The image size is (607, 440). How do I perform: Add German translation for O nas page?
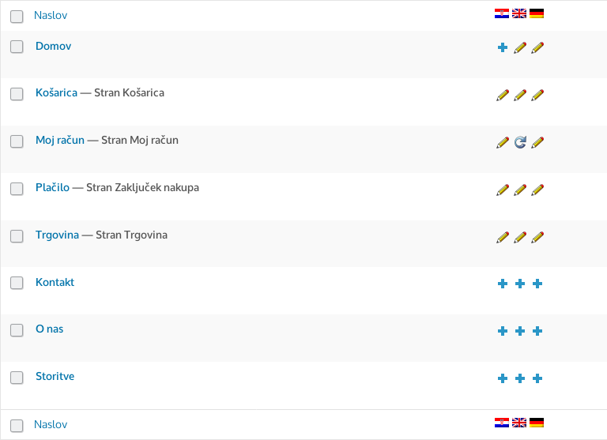pos(537,331)
